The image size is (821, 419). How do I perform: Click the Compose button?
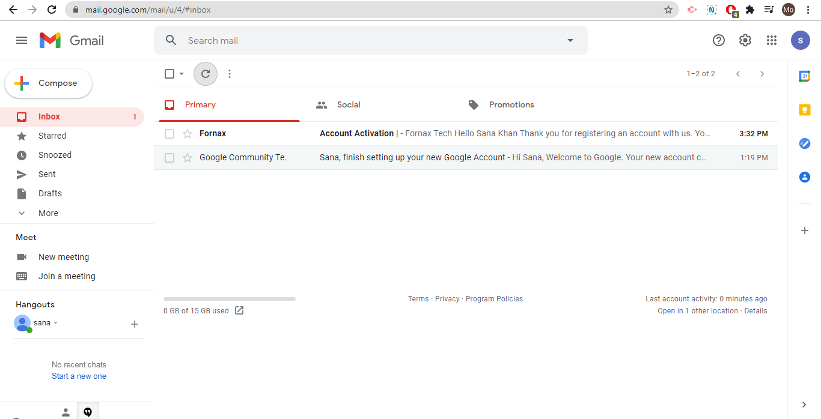pyautogui.click(x=49, y=83)
